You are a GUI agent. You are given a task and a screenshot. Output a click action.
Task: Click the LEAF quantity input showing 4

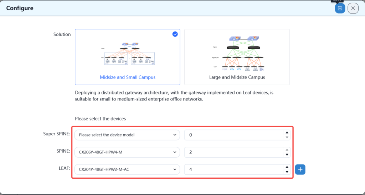233,169
